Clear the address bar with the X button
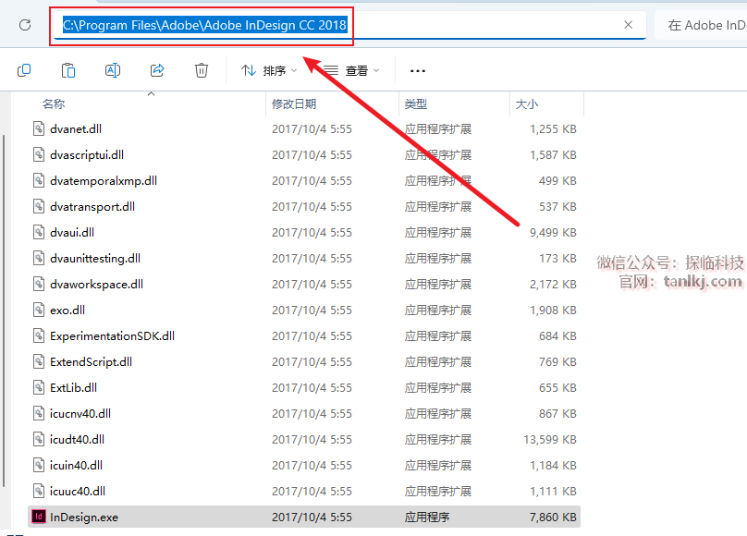The height and width of the screenshot is (536, 747). pos(629,25)
